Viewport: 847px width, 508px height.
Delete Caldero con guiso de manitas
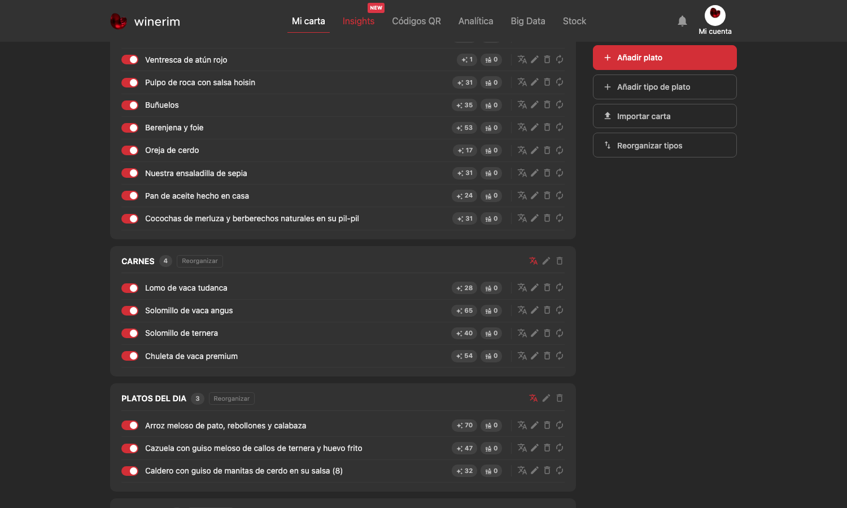[x=547, y=471]
